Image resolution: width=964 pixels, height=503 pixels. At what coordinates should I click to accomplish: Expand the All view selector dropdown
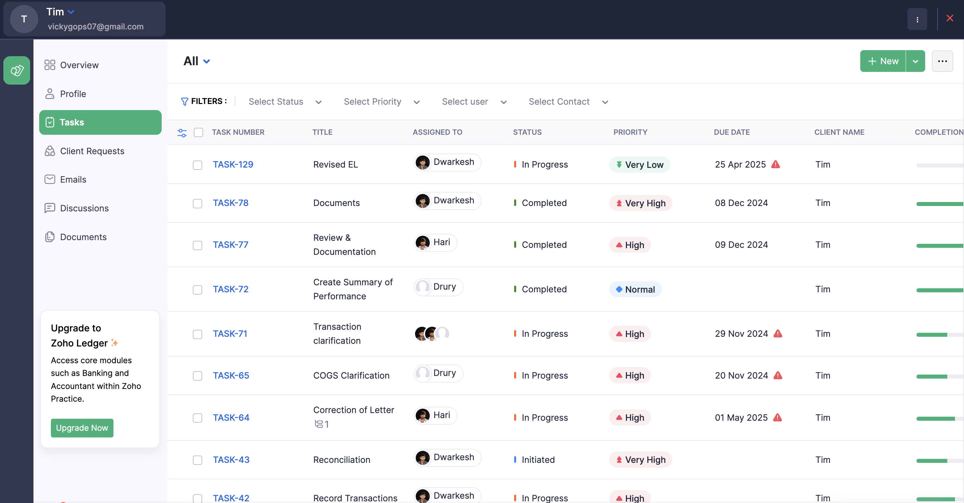[196, 61]
